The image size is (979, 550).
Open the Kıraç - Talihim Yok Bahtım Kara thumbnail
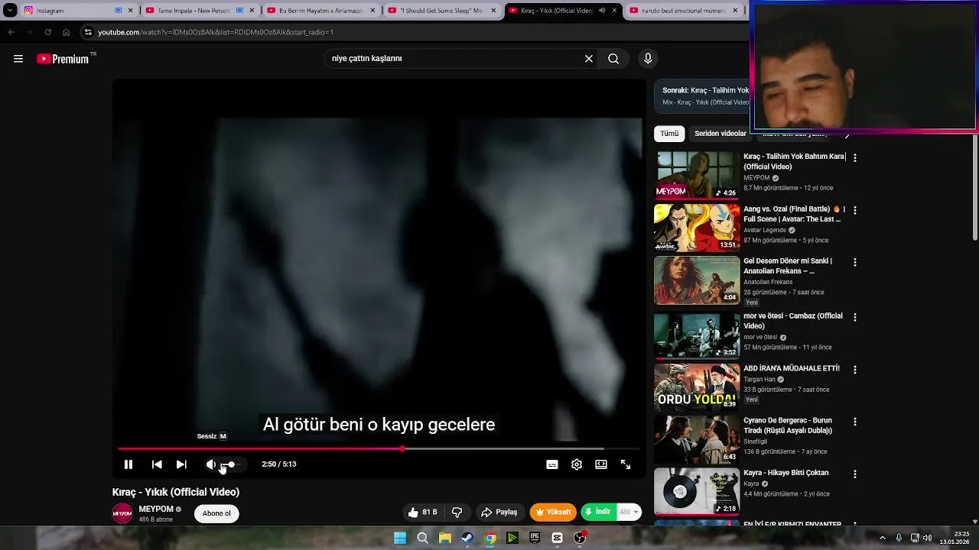(x=697, y=175)
